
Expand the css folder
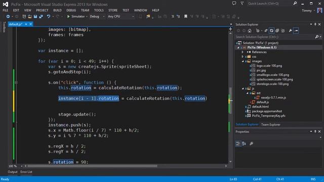click(x=242, y=57)
